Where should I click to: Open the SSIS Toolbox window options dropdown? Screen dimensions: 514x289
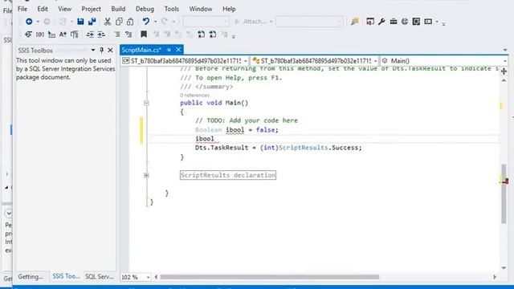(x=93, y=50)
